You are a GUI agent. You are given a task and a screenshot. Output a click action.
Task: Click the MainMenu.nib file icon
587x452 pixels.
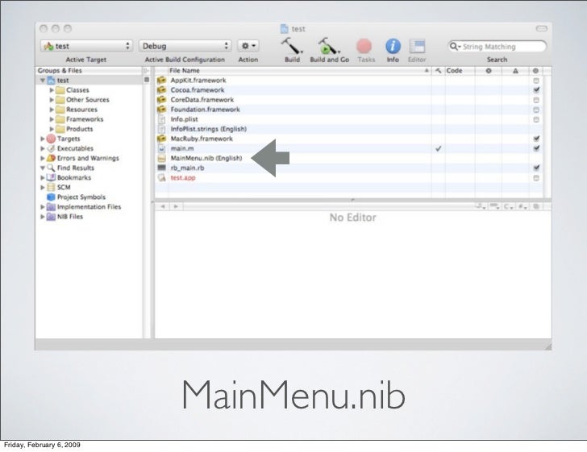pos(162,158)
